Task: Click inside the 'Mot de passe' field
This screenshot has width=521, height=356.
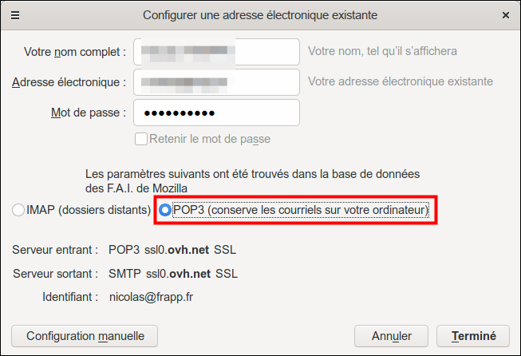Action: pyautogui.click(x=216, y=113)
